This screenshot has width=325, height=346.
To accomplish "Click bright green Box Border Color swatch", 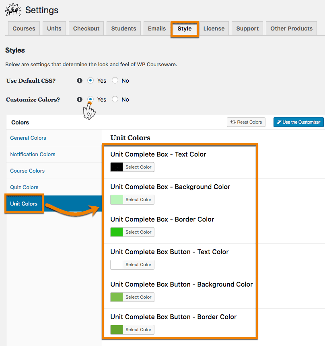I will click(117, 232).
